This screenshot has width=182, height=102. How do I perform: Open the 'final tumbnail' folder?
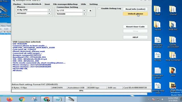tap(173, 56)
